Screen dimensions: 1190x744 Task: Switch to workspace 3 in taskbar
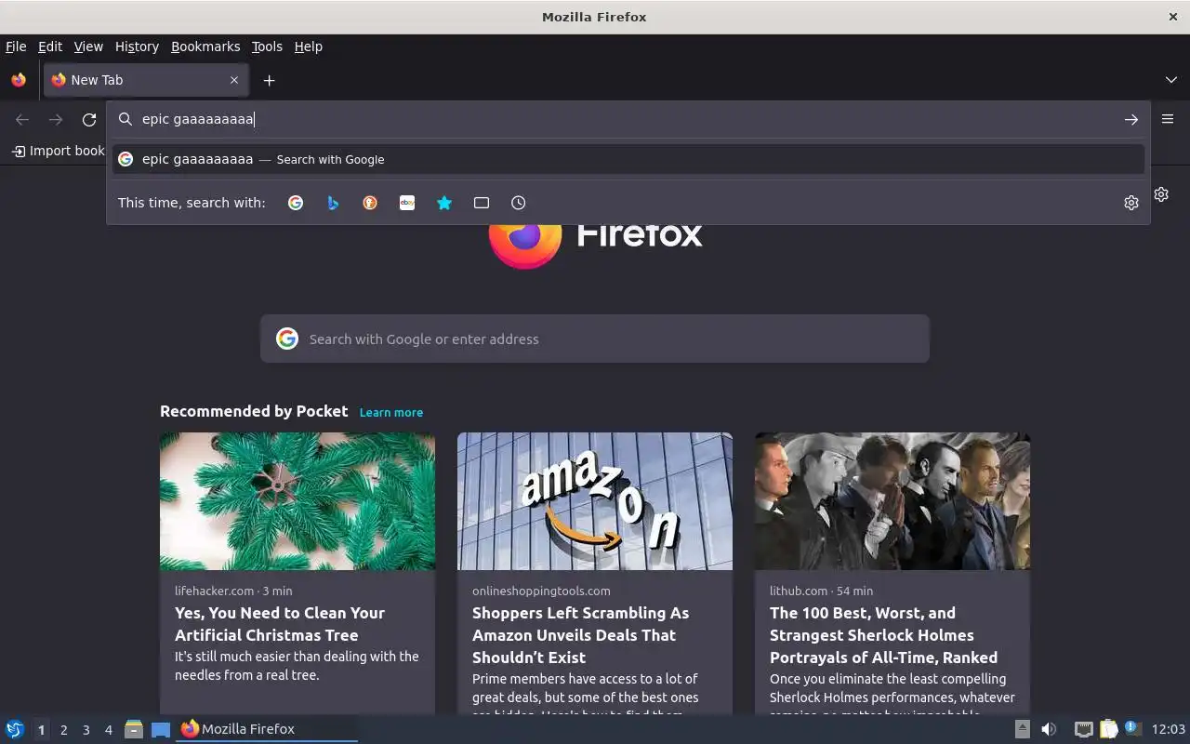coord(86,730)
